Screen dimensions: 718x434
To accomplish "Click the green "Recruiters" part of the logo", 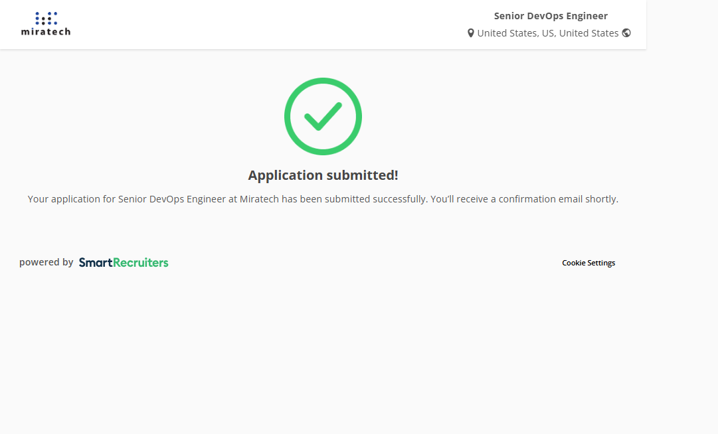I will click(x=141, y=263).
